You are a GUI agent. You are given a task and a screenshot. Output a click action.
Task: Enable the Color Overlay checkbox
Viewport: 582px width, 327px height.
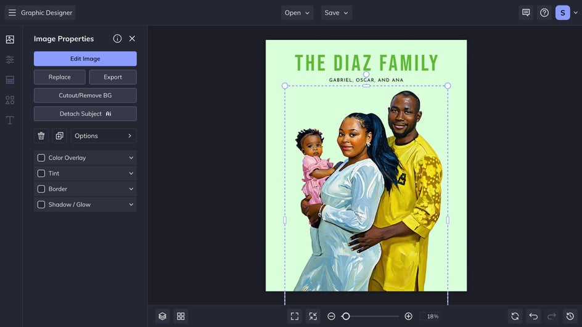(x=41, y=158)
